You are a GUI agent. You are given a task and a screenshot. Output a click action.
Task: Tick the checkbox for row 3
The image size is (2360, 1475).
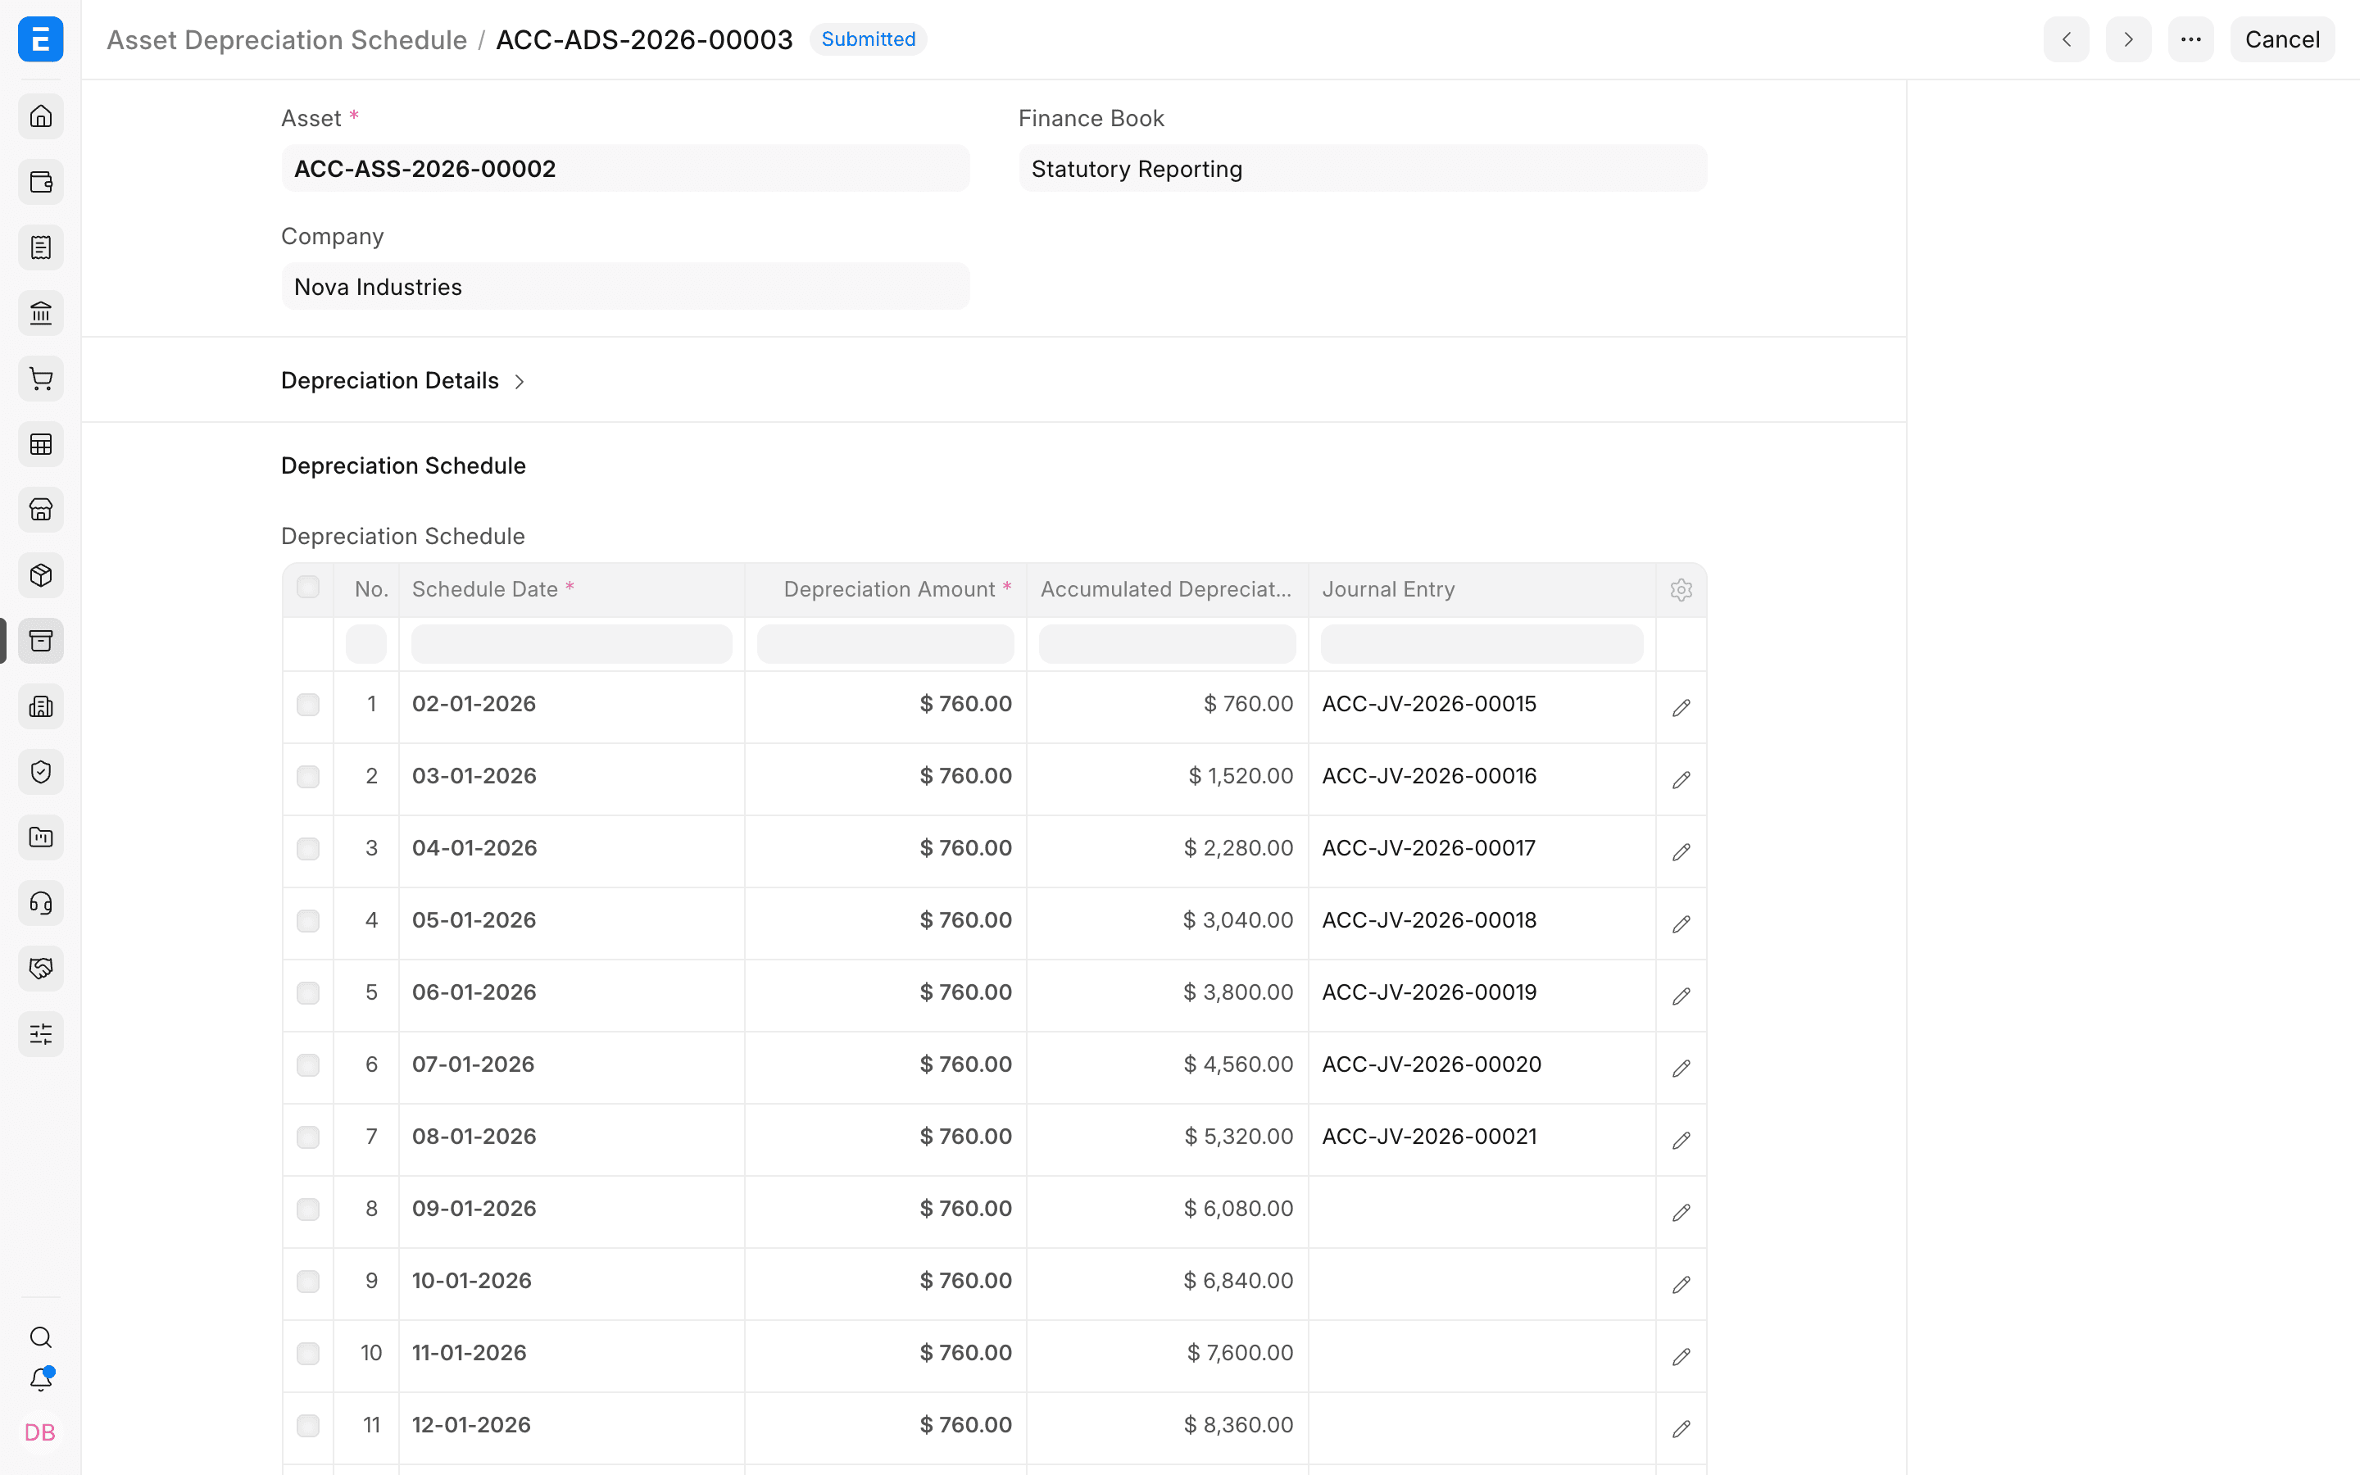[x=308, y=849]
